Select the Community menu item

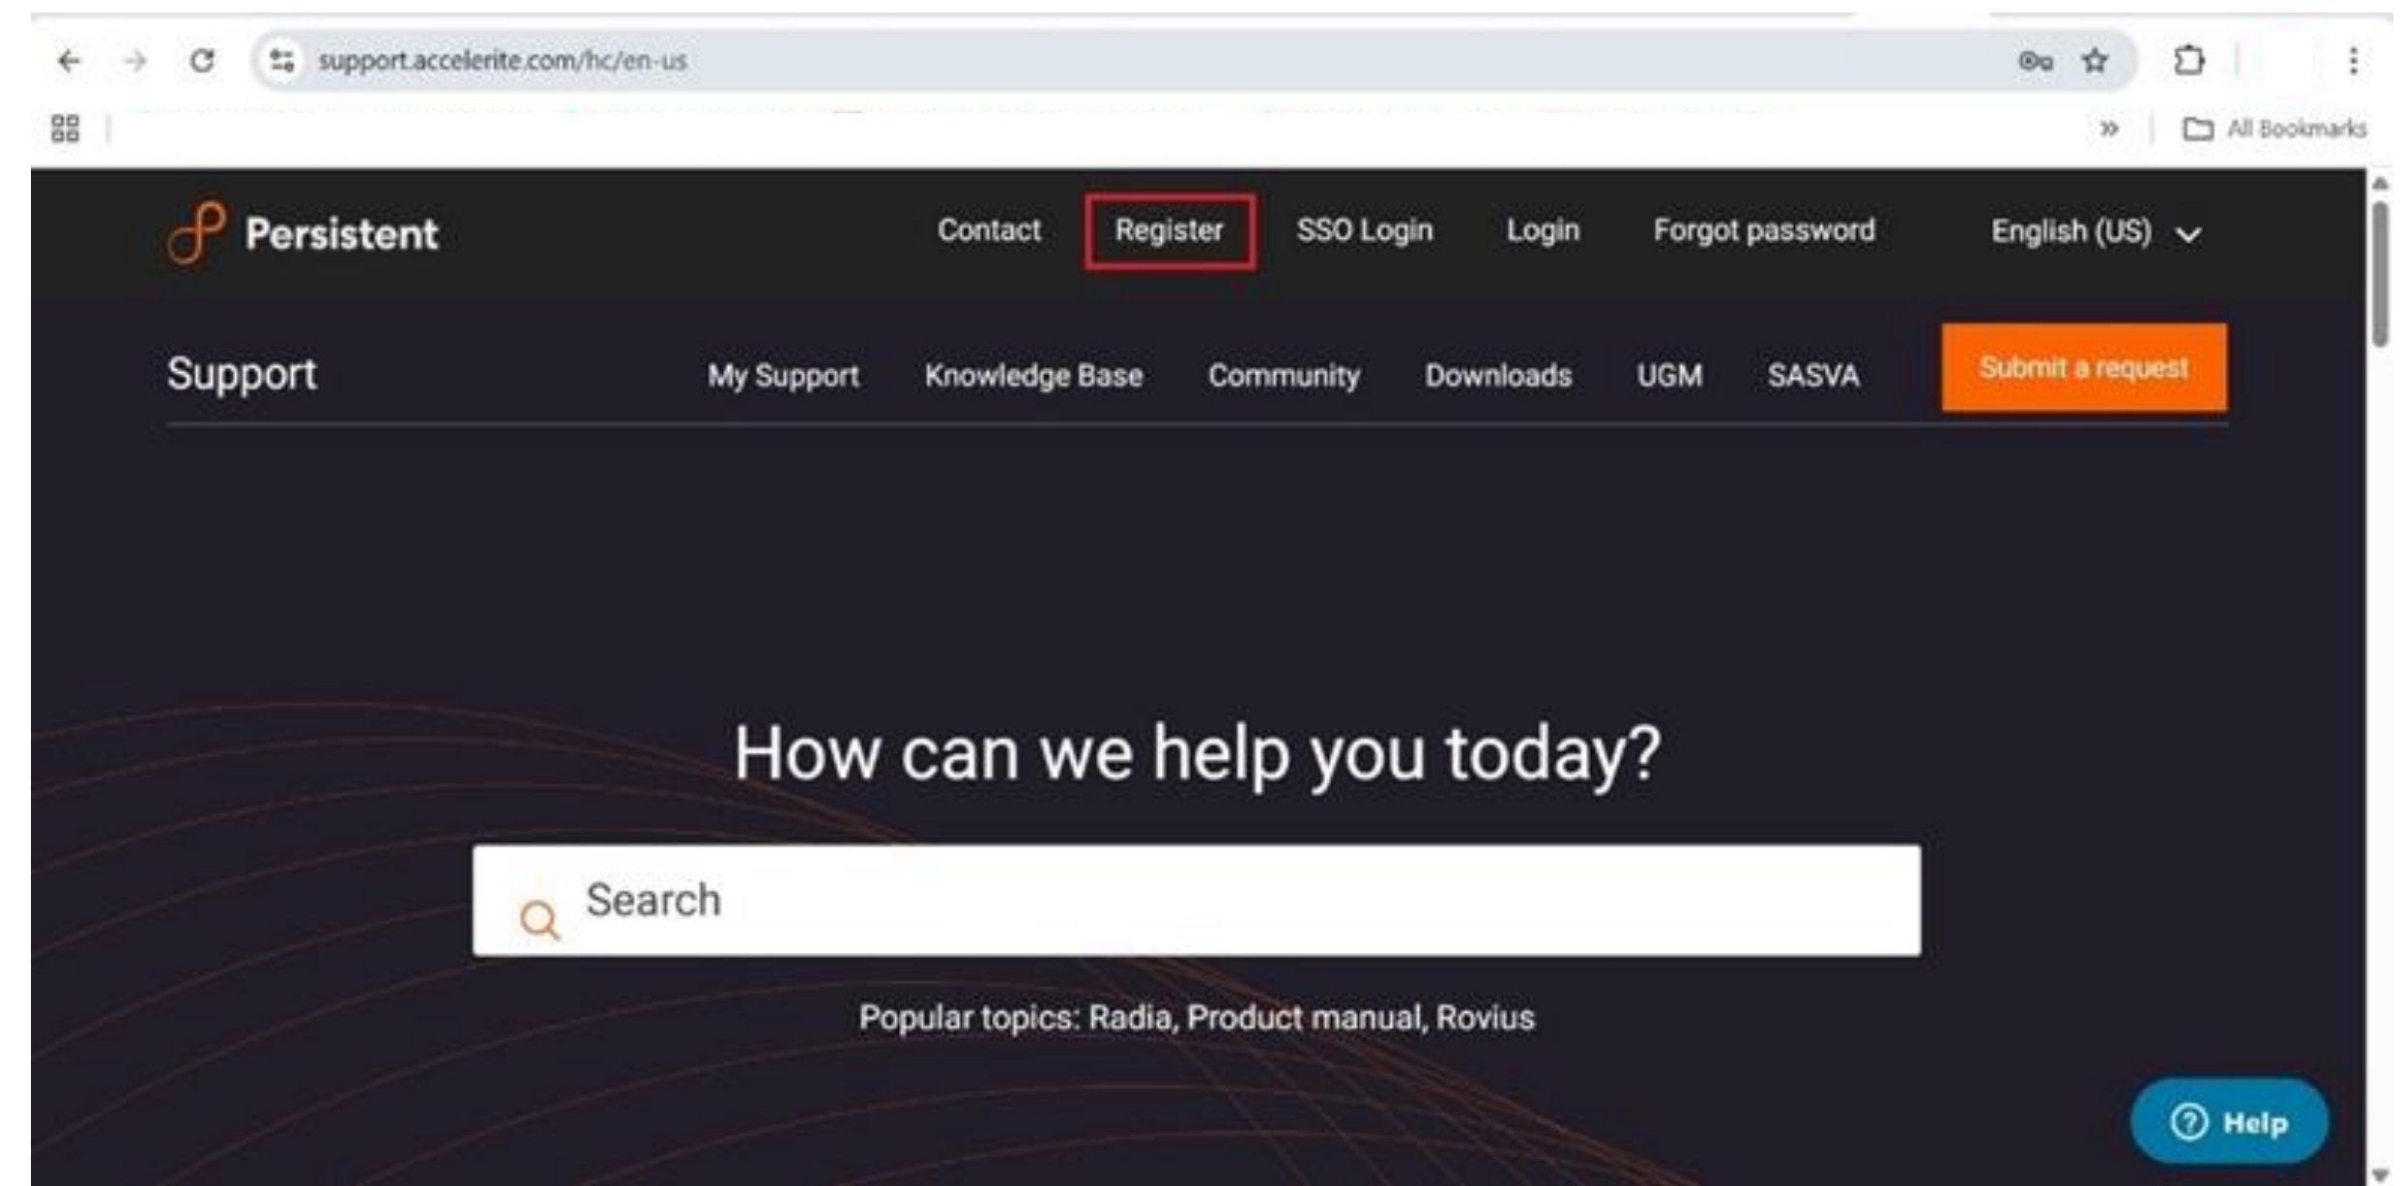1285,376
